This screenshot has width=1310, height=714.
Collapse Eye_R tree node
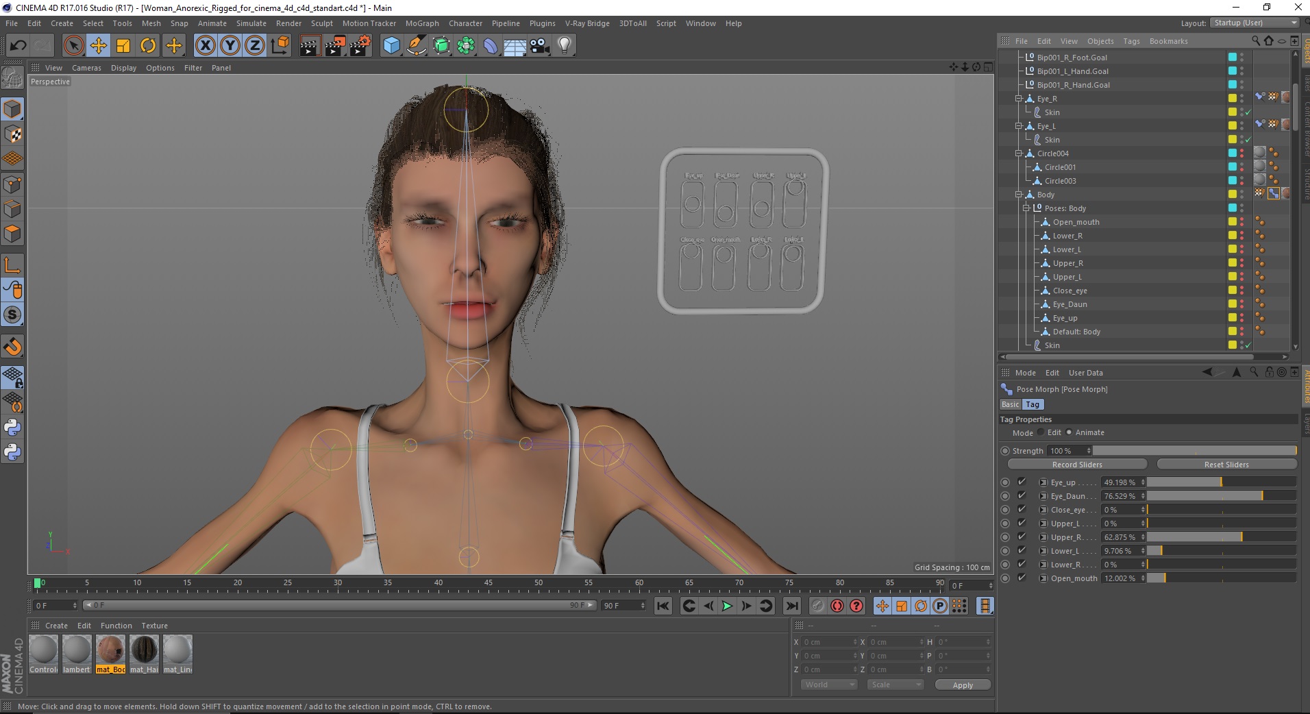click(x=1019, y=99)
